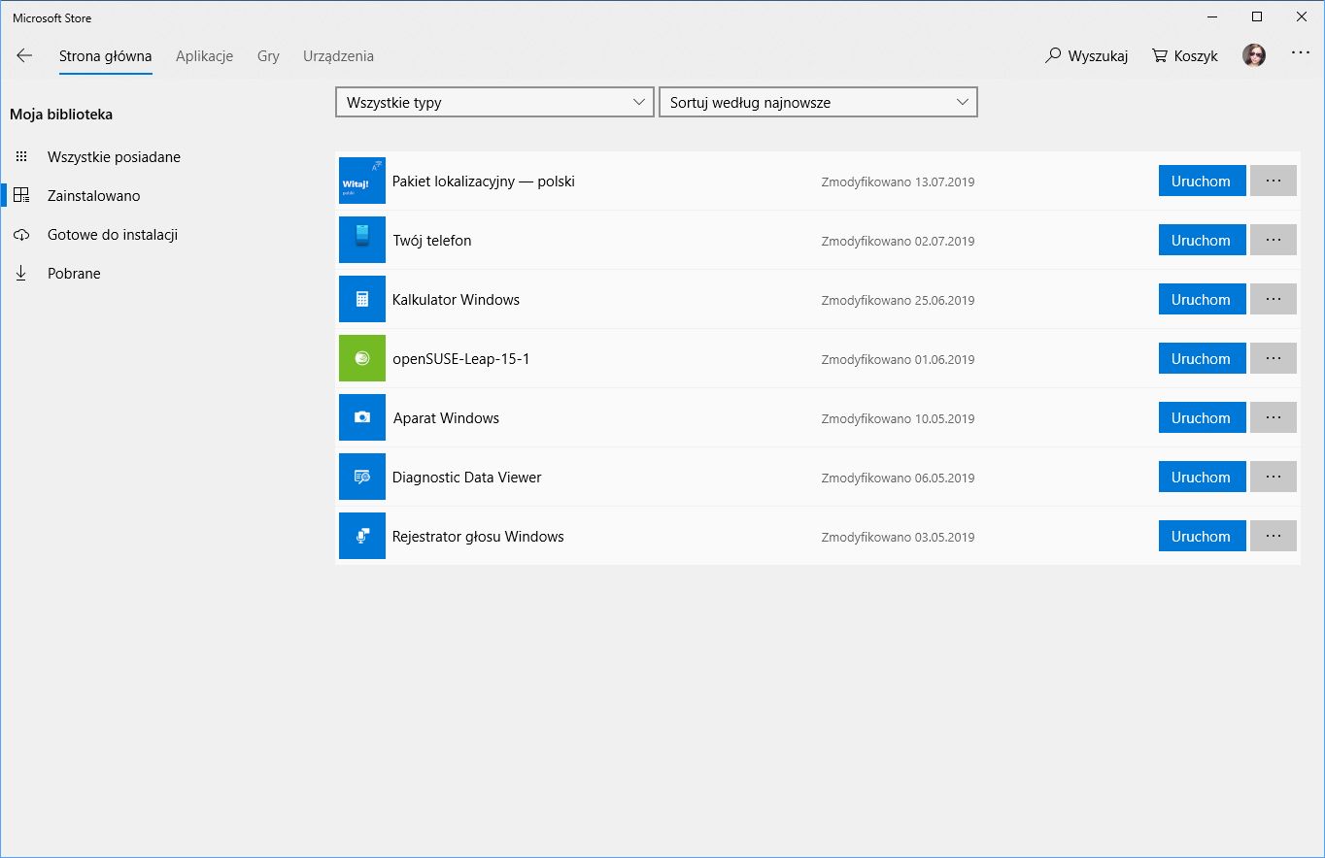
Task: Click the 'Twój telefon' app name
Action: click(432, 241)
